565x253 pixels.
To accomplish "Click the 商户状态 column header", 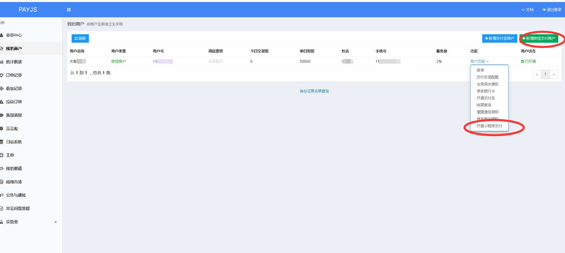I will (528, 51).
